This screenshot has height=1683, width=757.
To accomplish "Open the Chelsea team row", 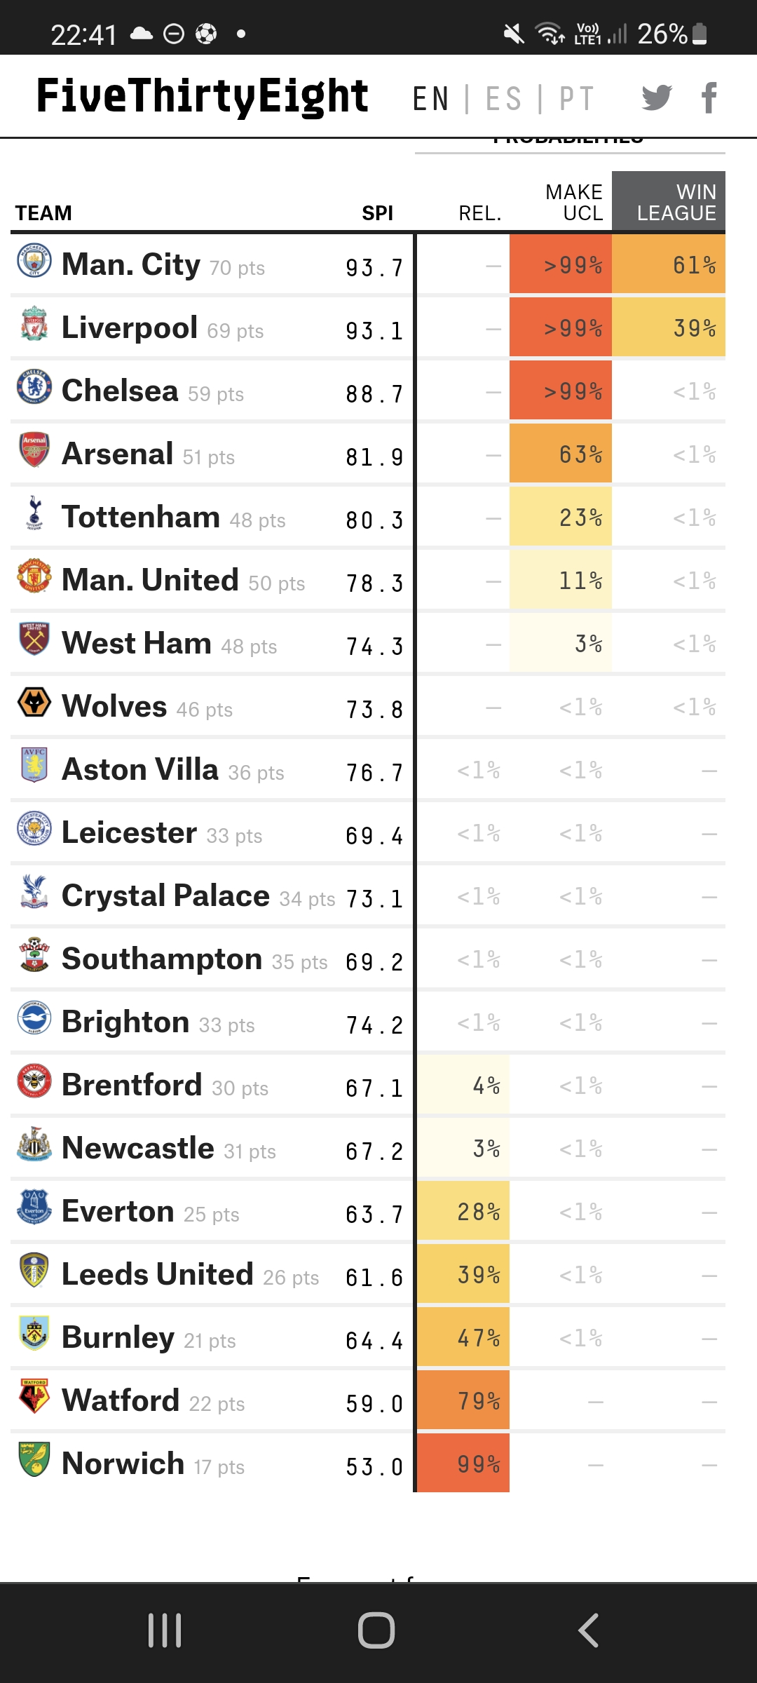I will tap(368, 391).
